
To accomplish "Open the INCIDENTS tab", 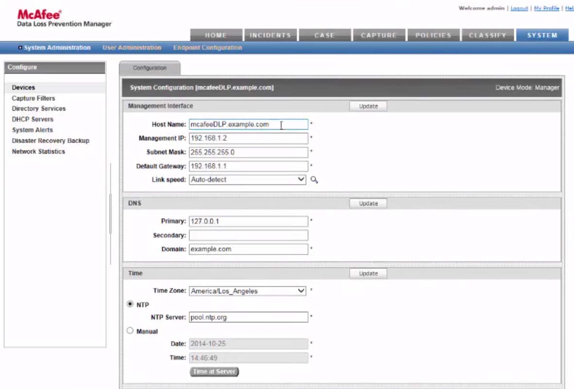I will tap(270, 35).
